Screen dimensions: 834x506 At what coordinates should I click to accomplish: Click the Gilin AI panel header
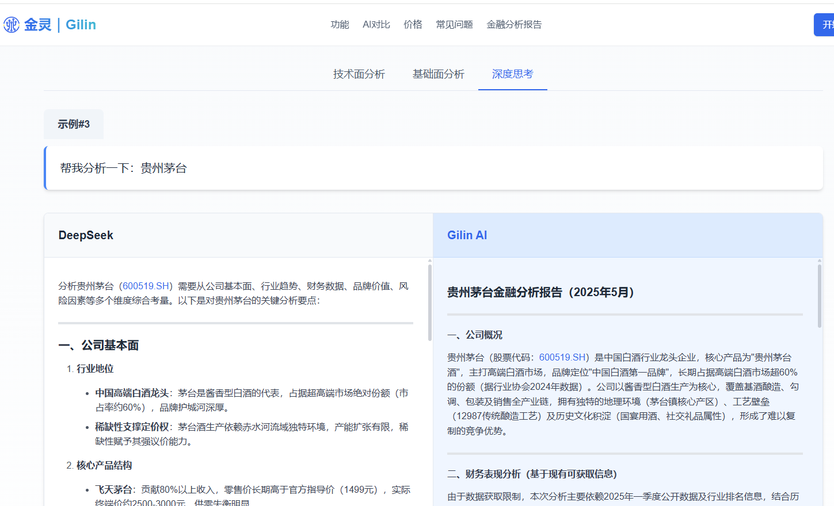click(628, 235)
